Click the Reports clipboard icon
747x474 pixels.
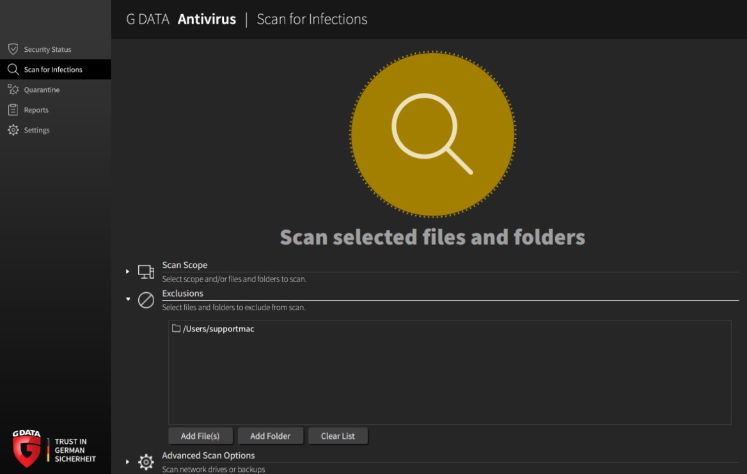13,110
